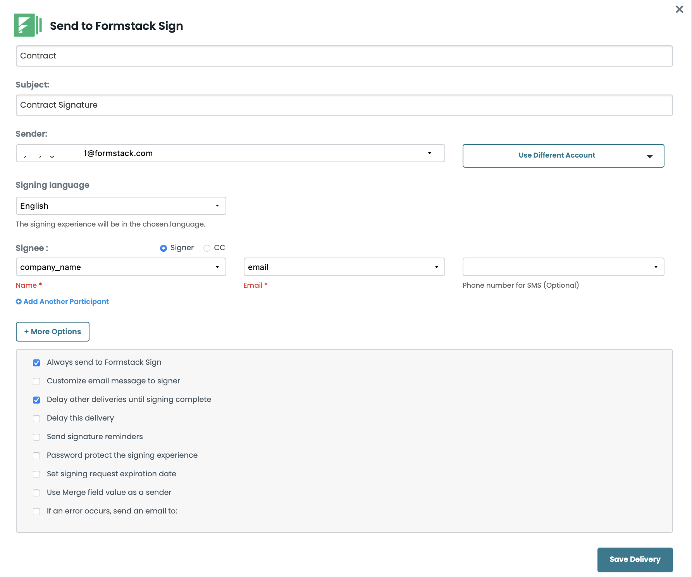Enable Customize email message to signer
The image size is (692, 577).
(36, 381)
